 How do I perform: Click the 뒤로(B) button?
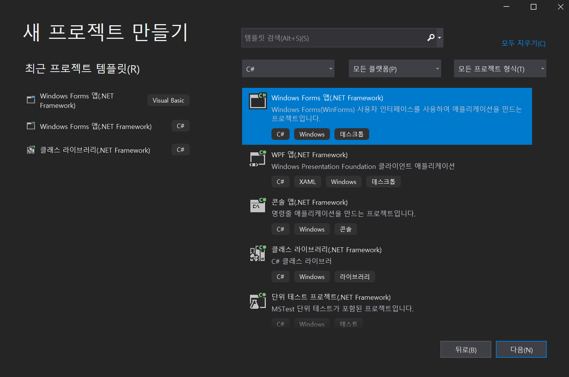point(466,349)
